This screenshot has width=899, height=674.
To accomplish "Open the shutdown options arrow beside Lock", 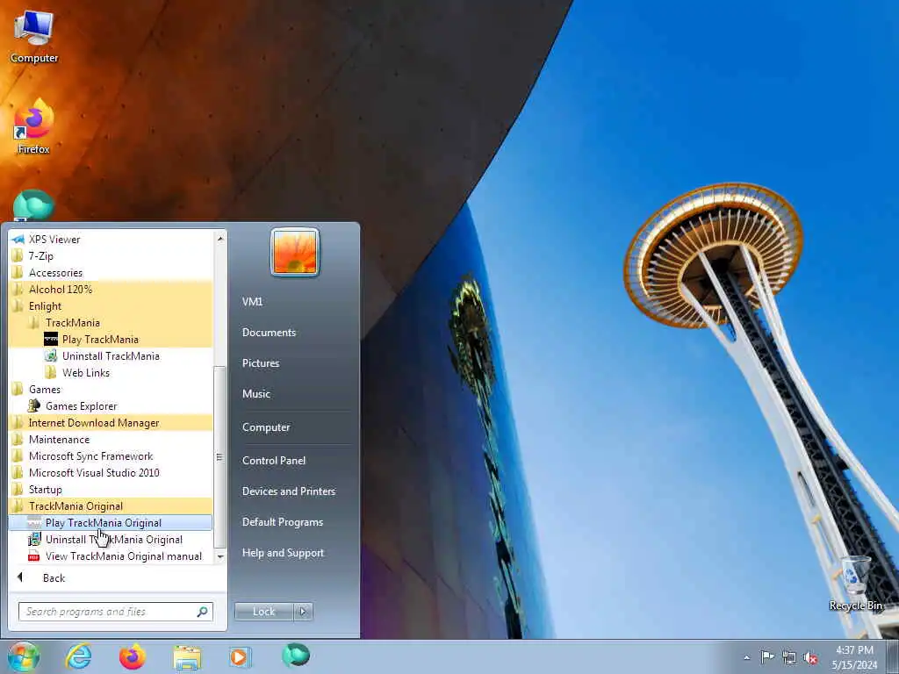I will pyautogui.click(x=303, y=612).
